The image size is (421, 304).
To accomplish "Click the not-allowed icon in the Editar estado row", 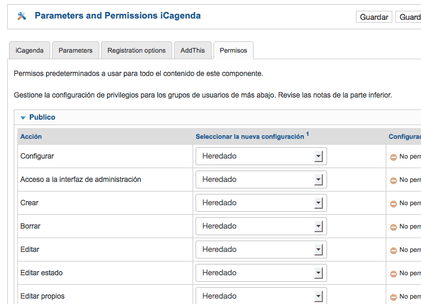I will click(x=393, y=274).
